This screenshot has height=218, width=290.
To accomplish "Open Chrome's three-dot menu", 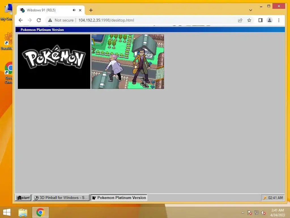I will [279, 20].
